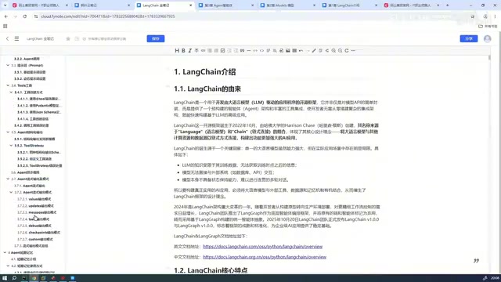This screenshot has width=501, height=282.
Task: Jump to 3.7.2.2 updates outline entry
Action: [x=35, y=206]
